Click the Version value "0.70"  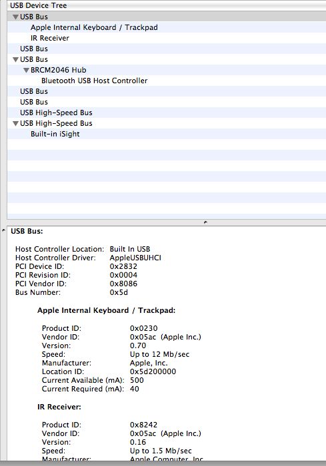138,346
